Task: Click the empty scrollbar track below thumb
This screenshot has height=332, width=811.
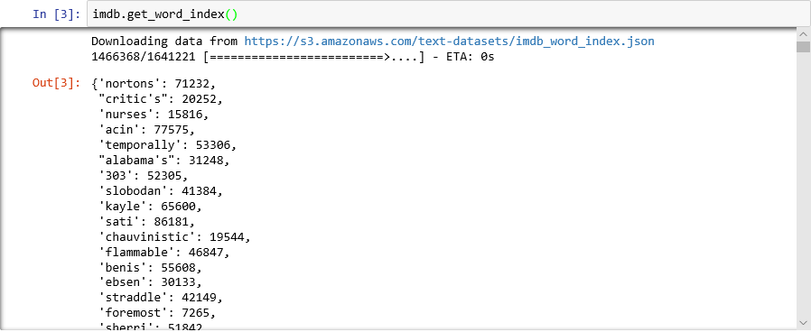Action: [x=803, y=184]
